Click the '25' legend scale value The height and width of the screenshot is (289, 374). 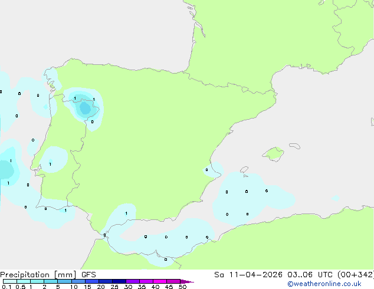click(114, 287)
